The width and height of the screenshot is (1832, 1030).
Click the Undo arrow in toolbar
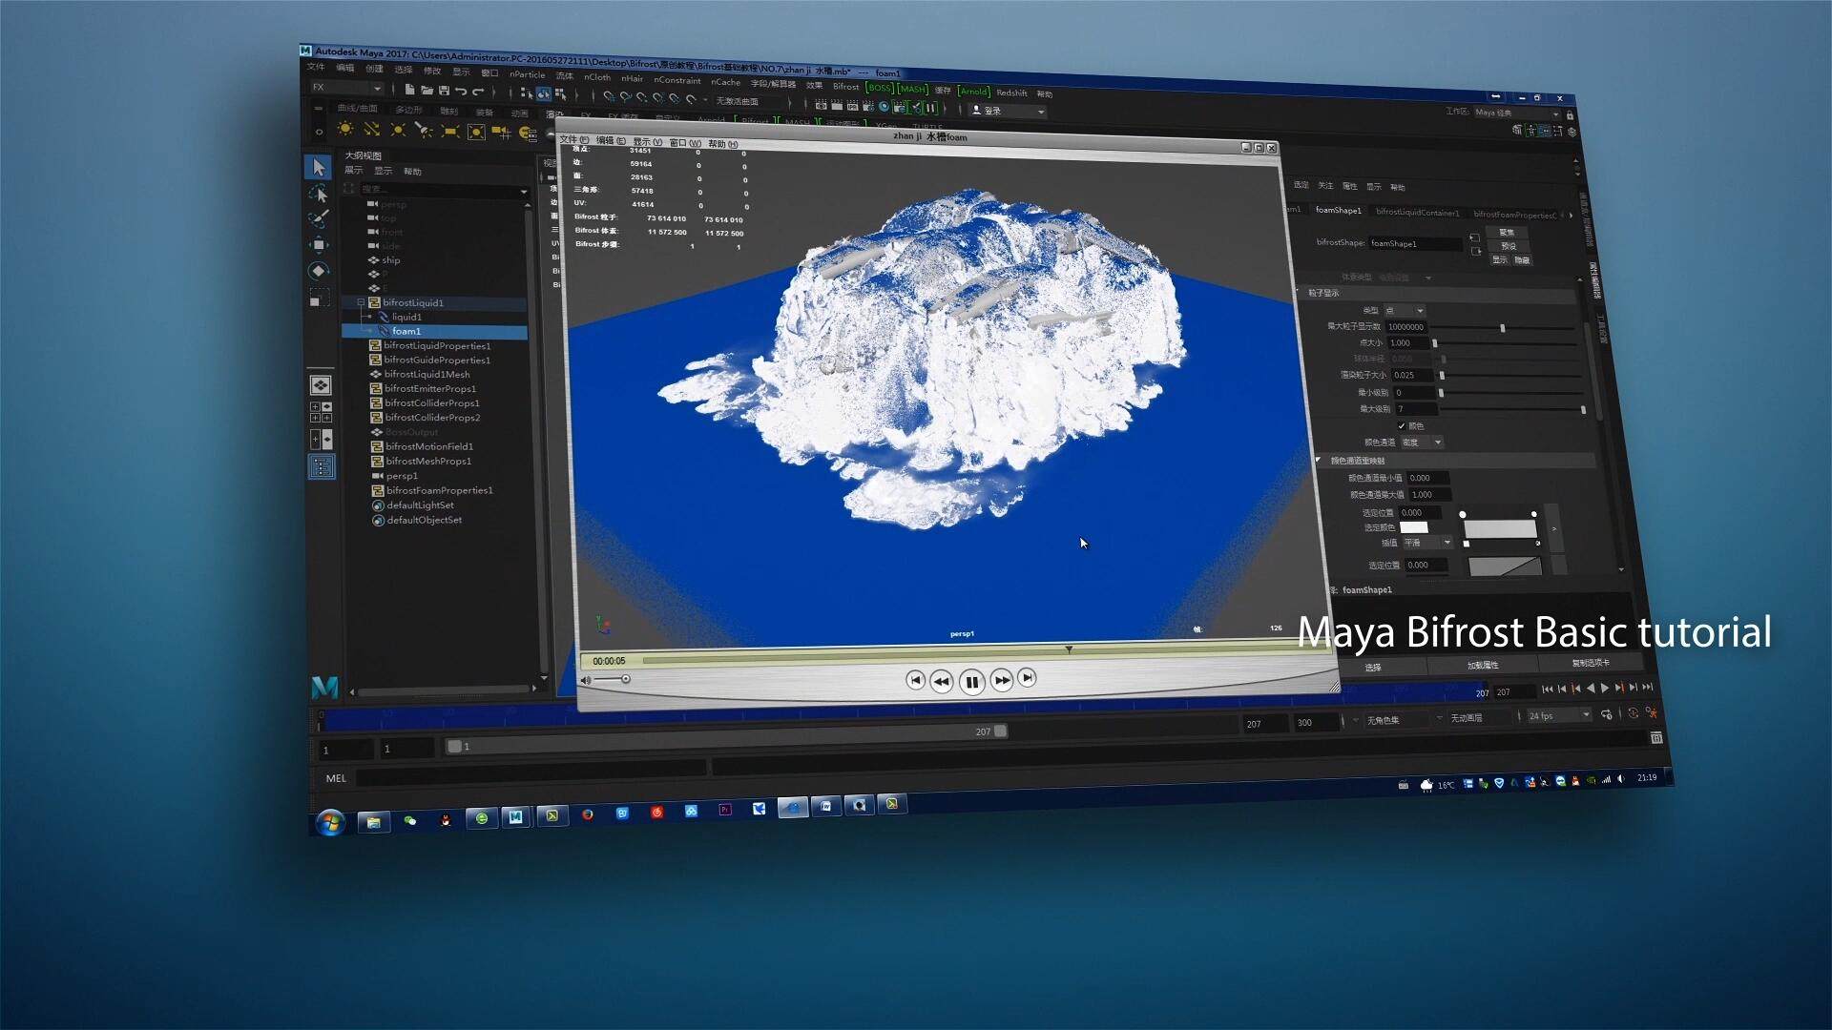(461, 92)
